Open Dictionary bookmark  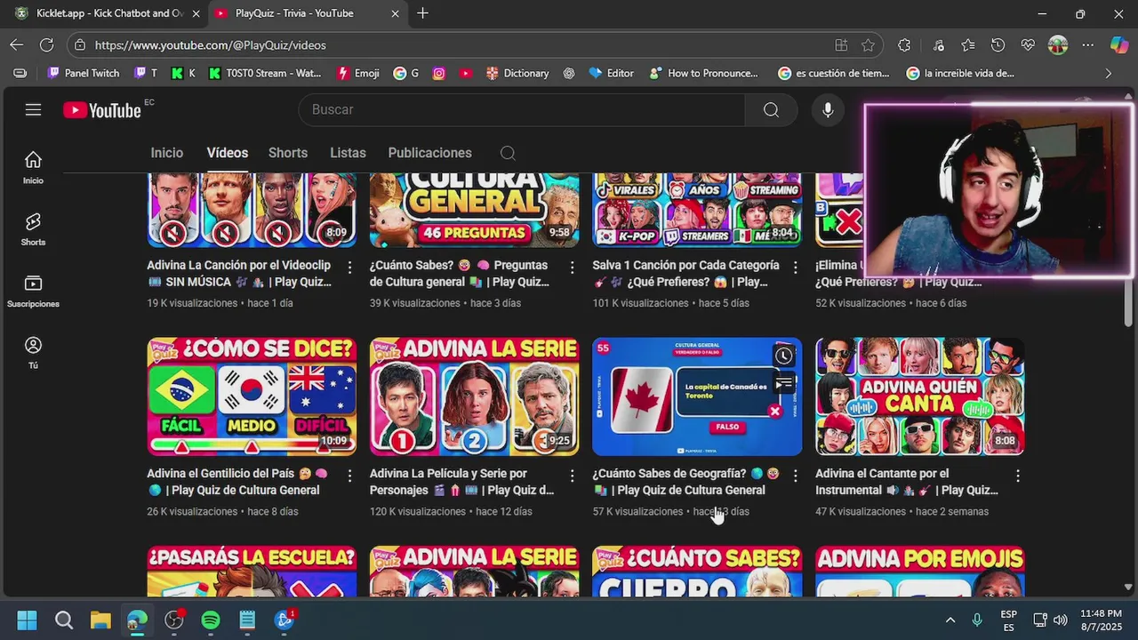(x=517, y=74)
